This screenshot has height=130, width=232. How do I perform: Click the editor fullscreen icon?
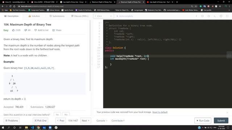(227, 16)
